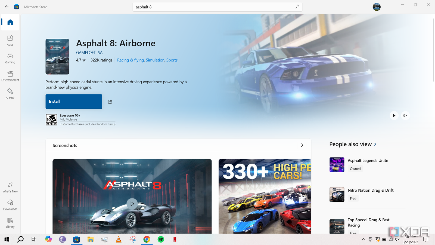Click the search magnifier icon in search box
Viewport: 435px width, 245px height.
[x=297, y=7]
